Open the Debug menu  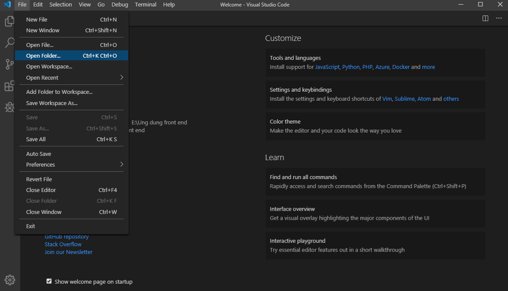120,5
